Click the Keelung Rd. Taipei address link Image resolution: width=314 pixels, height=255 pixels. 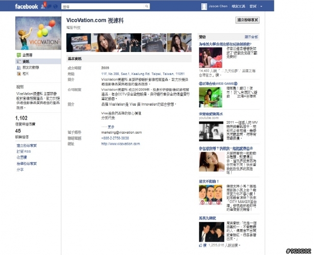pos(143,74)
